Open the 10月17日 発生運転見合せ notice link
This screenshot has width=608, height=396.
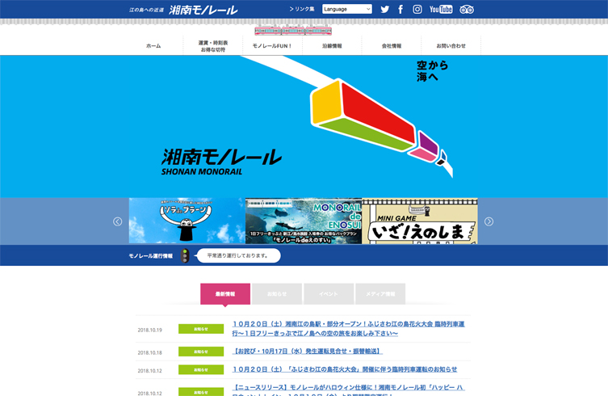click(x=307, y=352)
